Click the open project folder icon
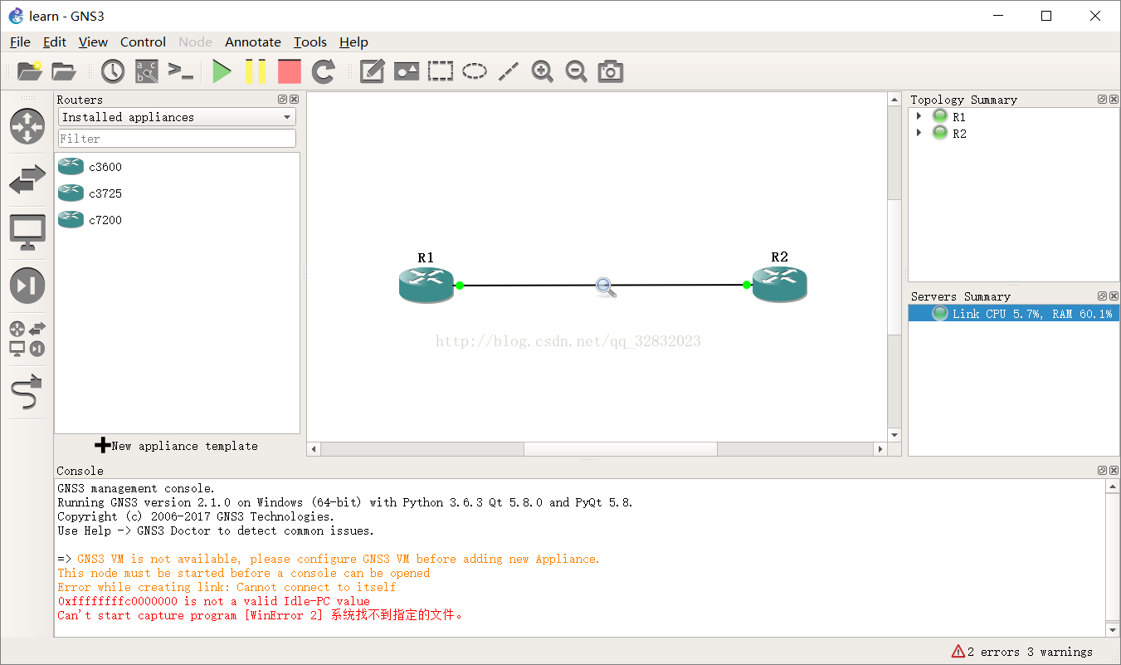 pyautogui.click(x=64, y=71)
